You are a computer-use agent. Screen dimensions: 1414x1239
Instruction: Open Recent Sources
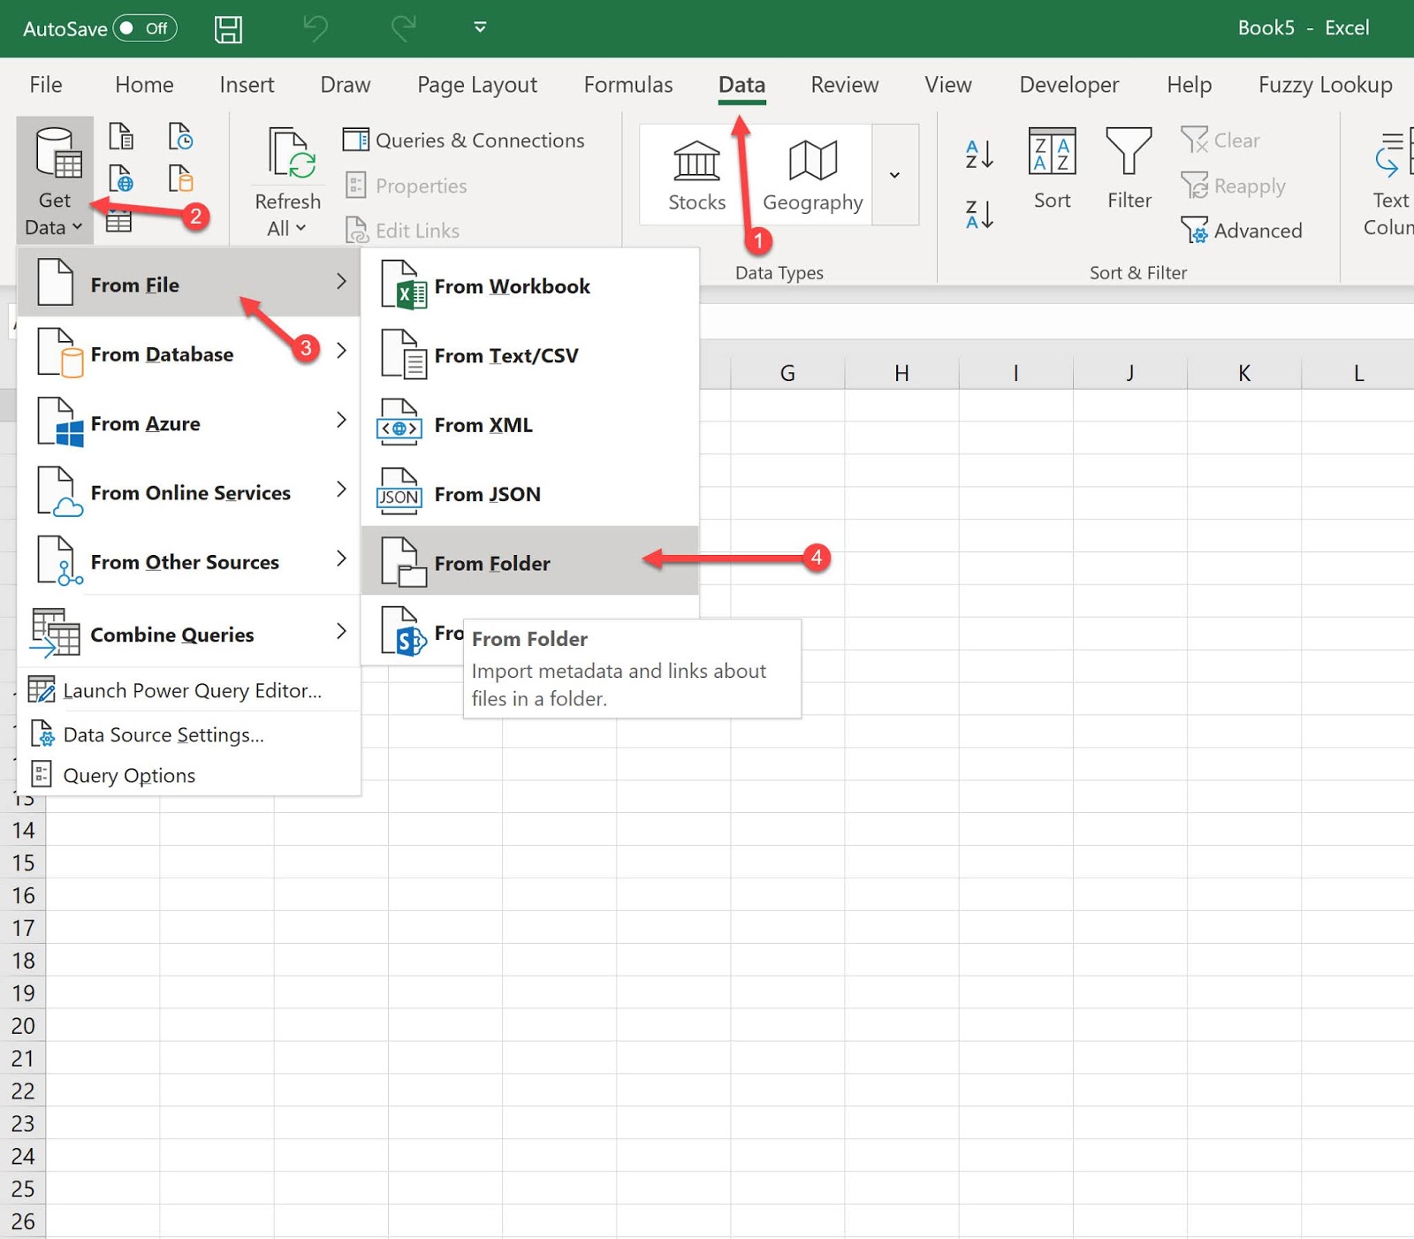tap(182, 137)
